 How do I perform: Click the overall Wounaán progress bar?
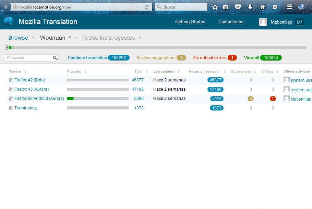158,48
